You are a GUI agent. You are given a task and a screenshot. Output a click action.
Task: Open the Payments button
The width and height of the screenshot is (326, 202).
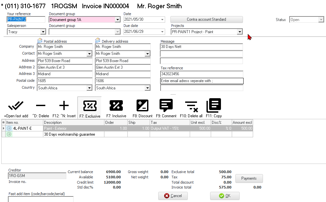click(x=249, y=178)
